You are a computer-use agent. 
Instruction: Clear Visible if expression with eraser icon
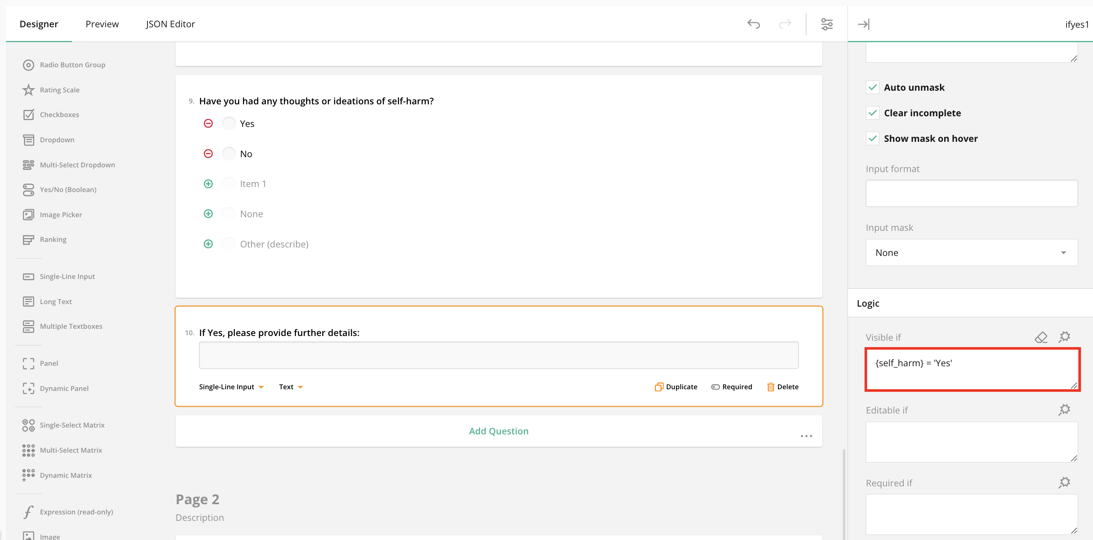[x=1041, y=337]
